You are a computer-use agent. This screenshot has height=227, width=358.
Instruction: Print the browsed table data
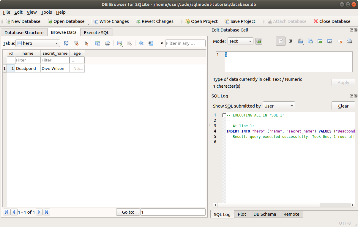(x=108, y=43)
